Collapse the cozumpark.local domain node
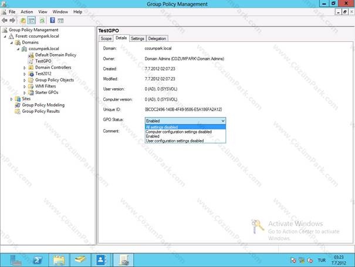355x267 pixels. pos(18,49)
